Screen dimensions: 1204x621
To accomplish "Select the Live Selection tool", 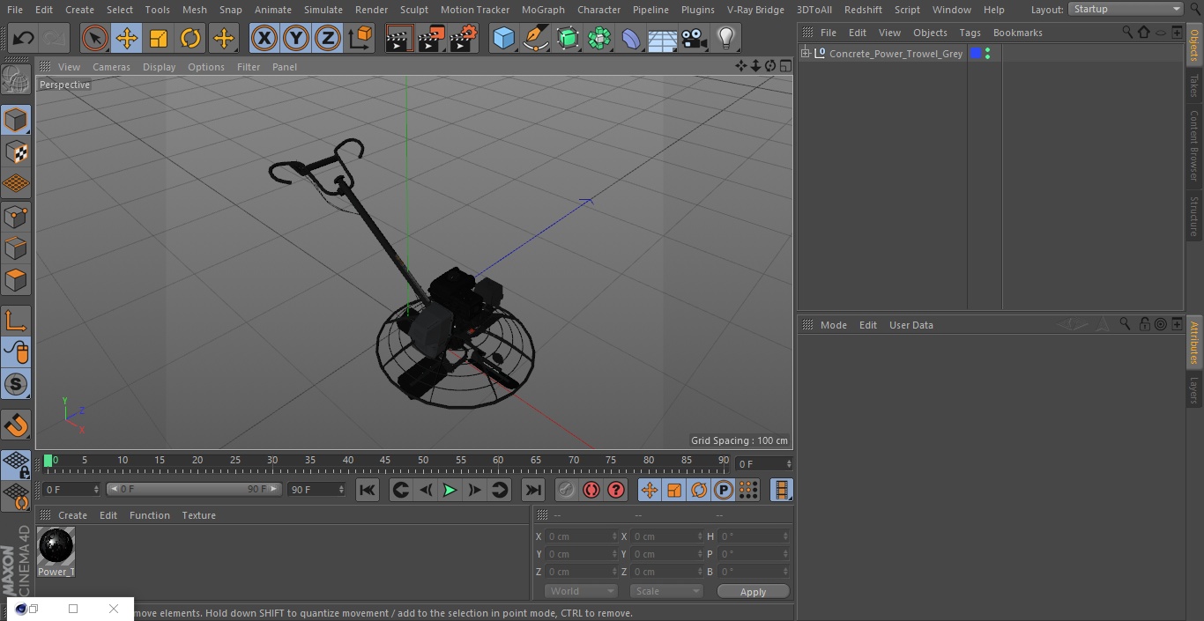I will (94, 38).
